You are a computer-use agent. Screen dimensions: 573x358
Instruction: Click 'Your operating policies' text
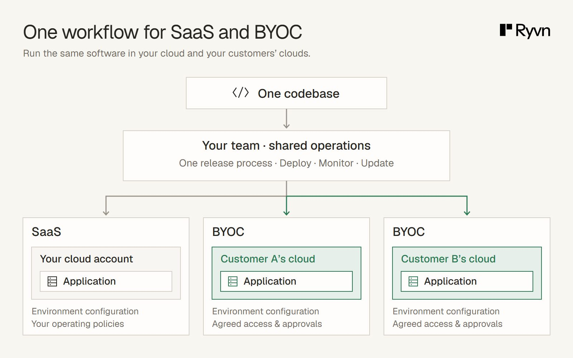[x=78, y=324]
